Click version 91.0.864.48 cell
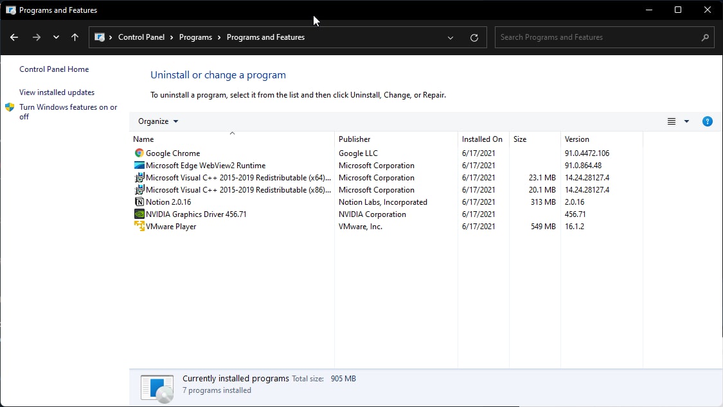Image resolution: width=723 pixels, height=407 pixels. click(583, 165)
